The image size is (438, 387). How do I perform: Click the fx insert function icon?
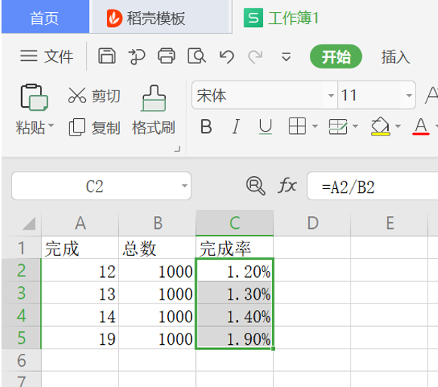coord(287,186)
